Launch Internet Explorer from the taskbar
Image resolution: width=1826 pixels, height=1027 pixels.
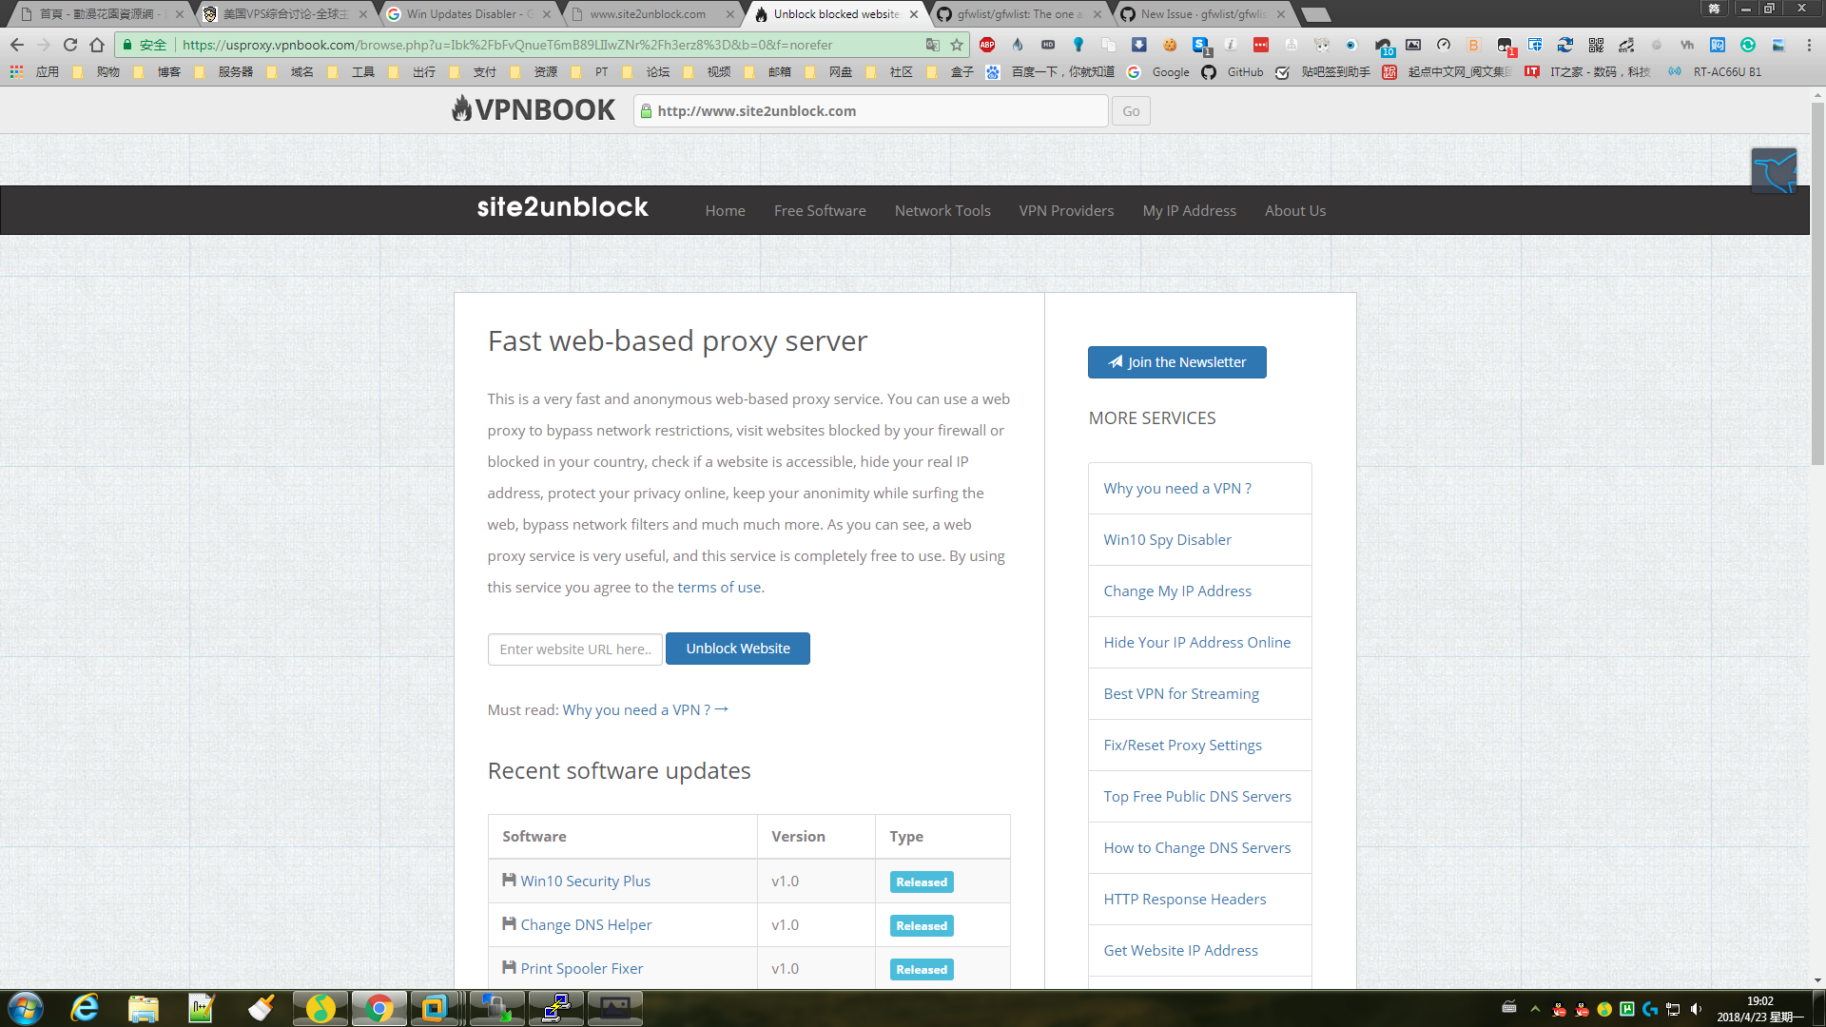[85, 1007]
